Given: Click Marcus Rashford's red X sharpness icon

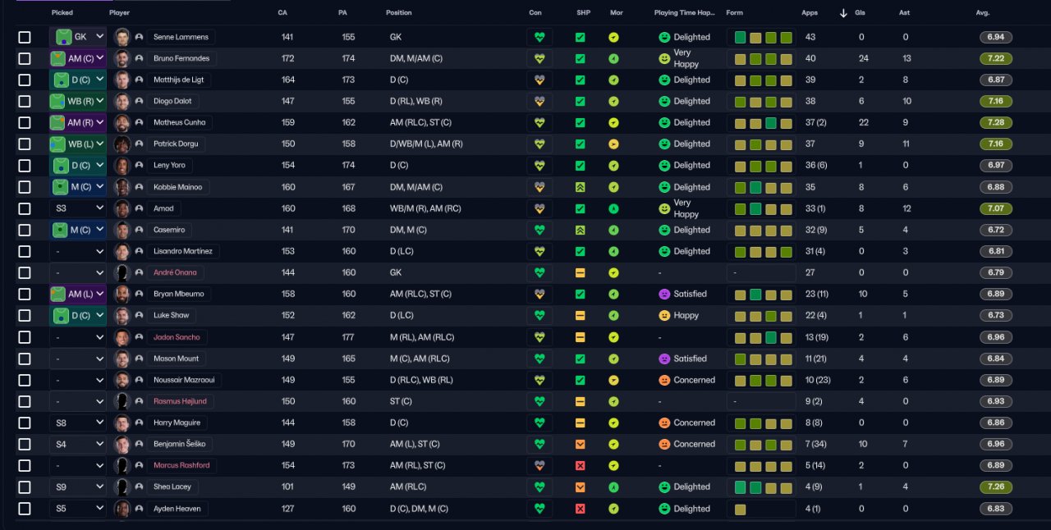Looking at the screenshot, I should [581, 465].
